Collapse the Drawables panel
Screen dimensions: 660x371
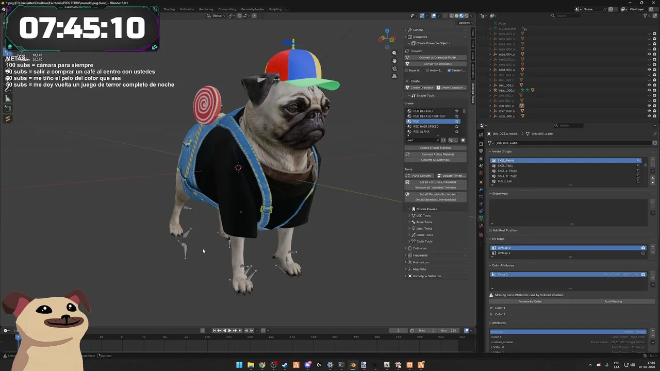[406, 37]
